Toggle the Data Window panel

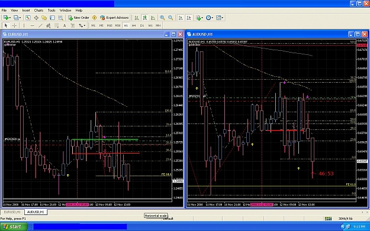tap(36, 18)
